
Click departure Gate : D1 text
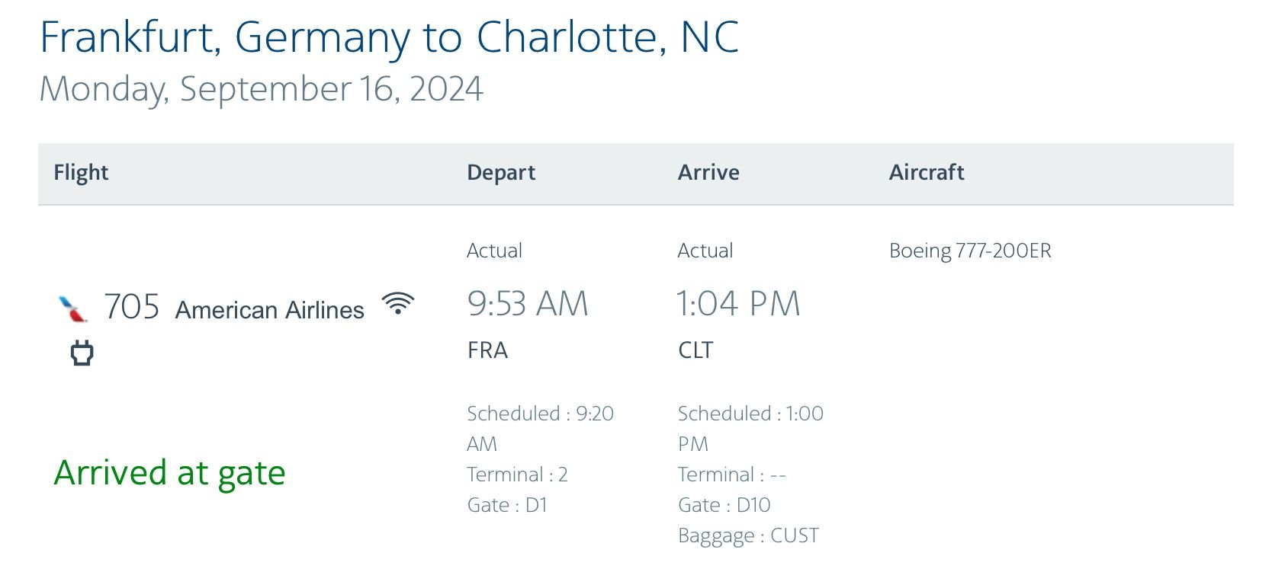pos(507,505)
